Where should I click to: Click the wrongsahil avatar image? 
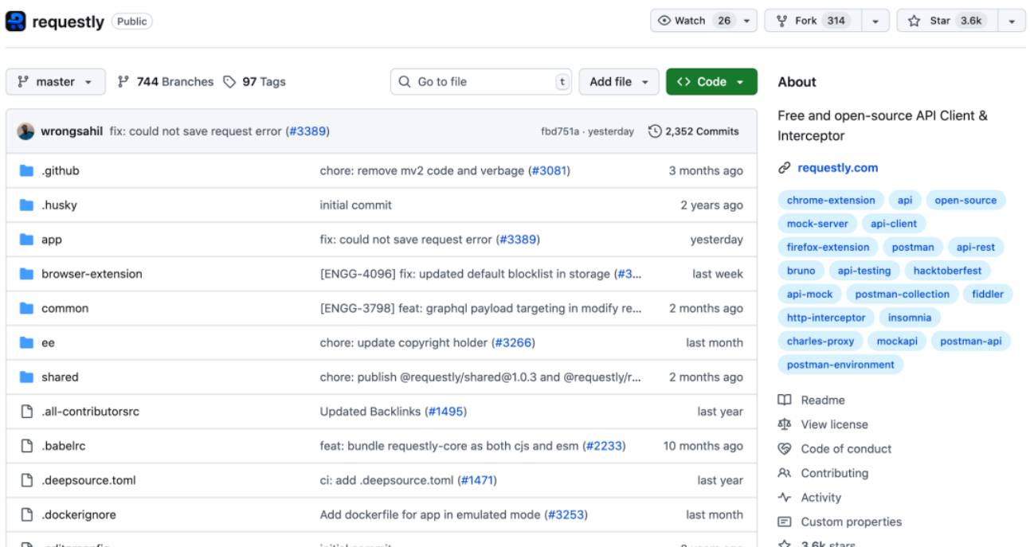(x=25, y=131)
